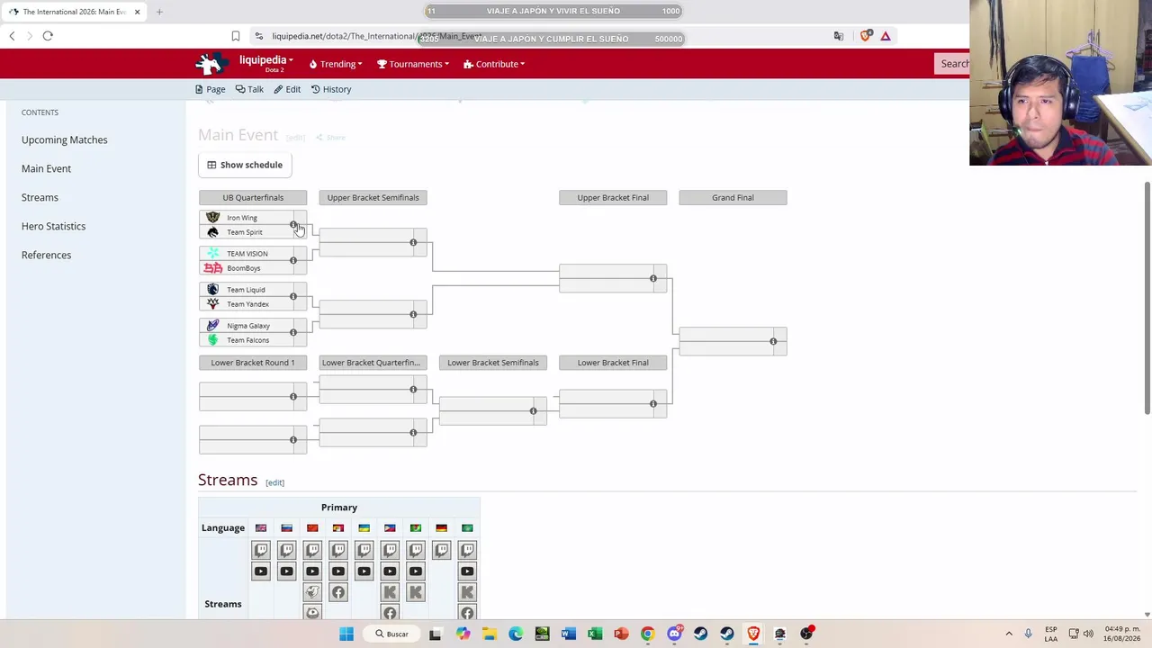Open the Contribute dropdown menu
1152x648 pixels.
pyautogui.click(x=494, y=64)
